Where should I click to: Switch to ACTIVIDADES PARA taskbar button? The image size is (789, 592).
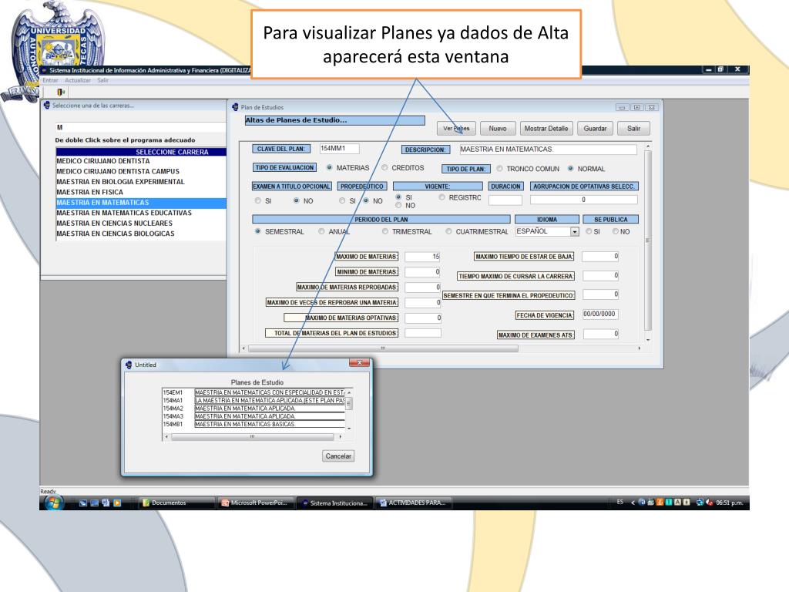click(x=413, y=503)
